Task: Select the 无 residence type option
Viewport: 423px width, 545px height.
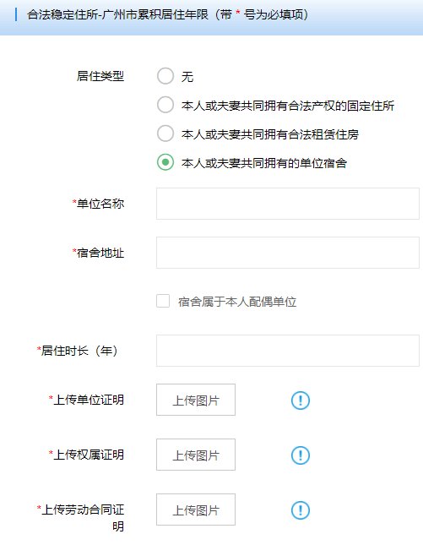Action: (x=165, y=76)
